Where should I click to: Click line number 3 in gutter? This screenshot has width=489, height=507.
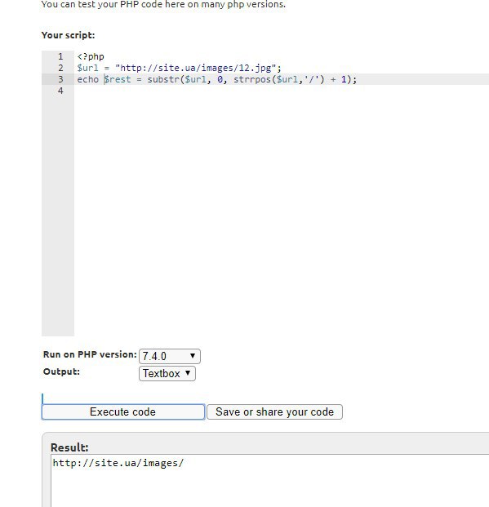click(x=60, y=79)
